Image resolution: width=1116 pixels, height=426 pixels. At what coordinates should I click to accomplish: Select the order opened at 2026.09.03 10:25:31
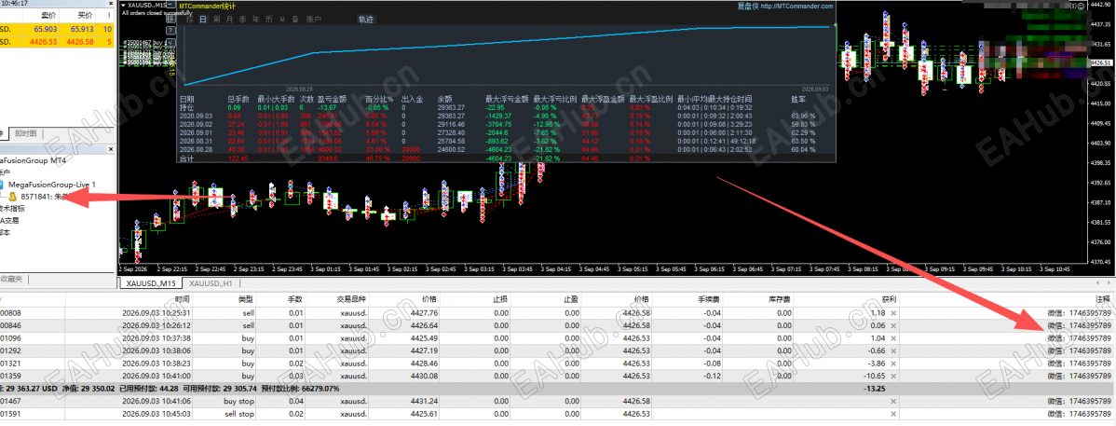(558, 312)
